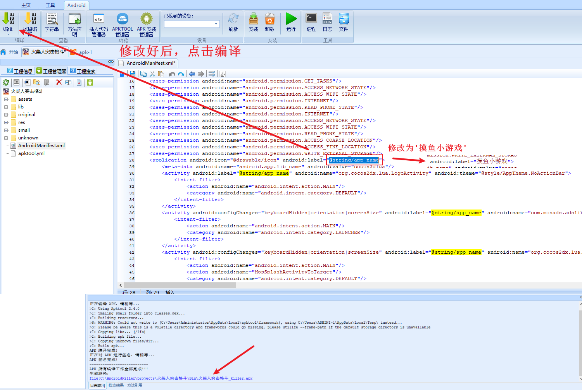Toggle the eye icon above project panel

pyautogui.click(x=111, y=62)
